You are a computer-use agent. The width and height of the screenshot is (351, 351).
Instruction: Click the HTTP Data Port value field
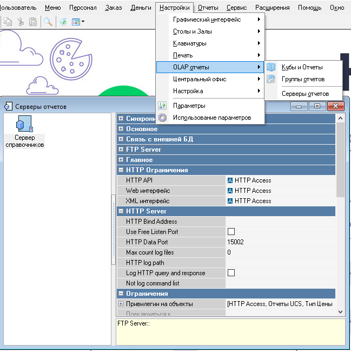[x=280, y=242]
